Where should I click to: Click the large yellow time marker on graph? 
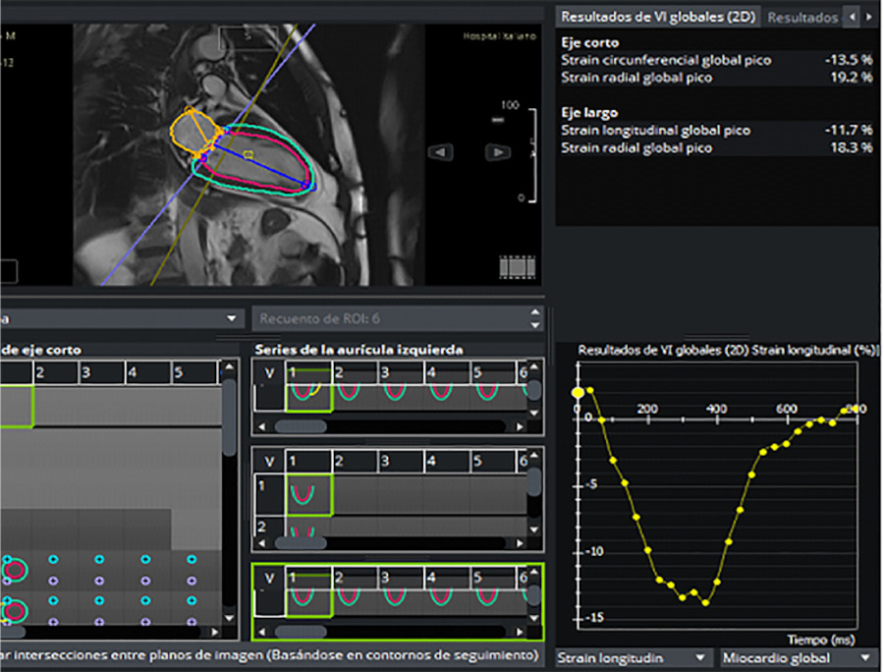point(578,393)
